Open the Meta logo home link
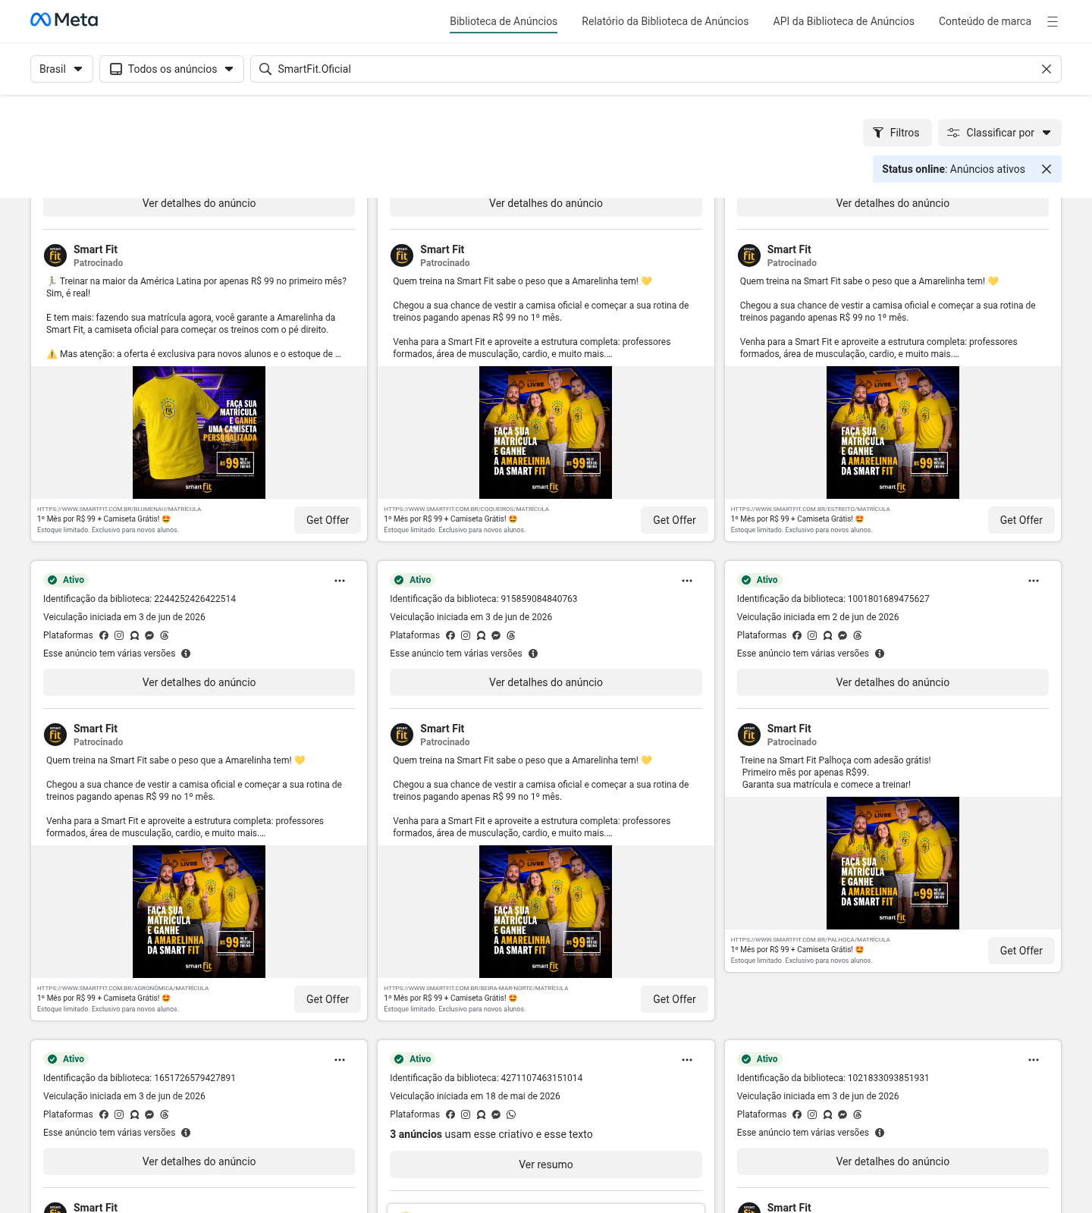The image size is (1092, 1213). coord(64,20)
